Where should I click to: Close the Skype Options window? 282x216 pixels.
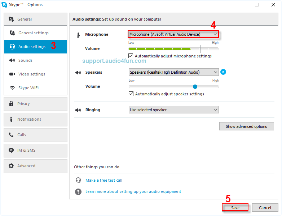point(273,5)
